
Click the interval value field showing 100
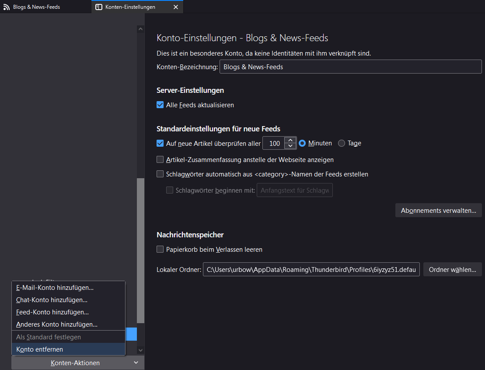tap(274, 143)
